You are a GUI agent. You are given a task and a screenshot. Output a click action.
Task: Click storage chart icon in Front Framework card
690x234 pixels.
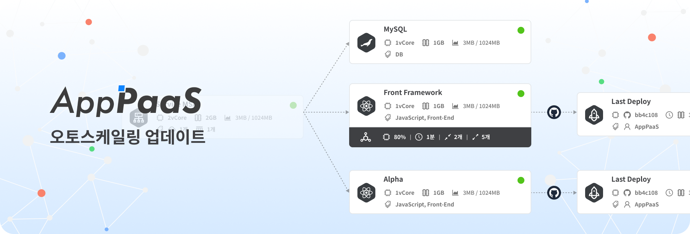[x=455, y=106]
